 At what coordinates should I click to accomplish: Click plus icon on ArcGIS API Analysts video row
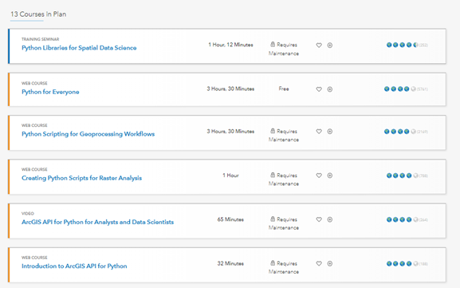[x=330, y=219]
